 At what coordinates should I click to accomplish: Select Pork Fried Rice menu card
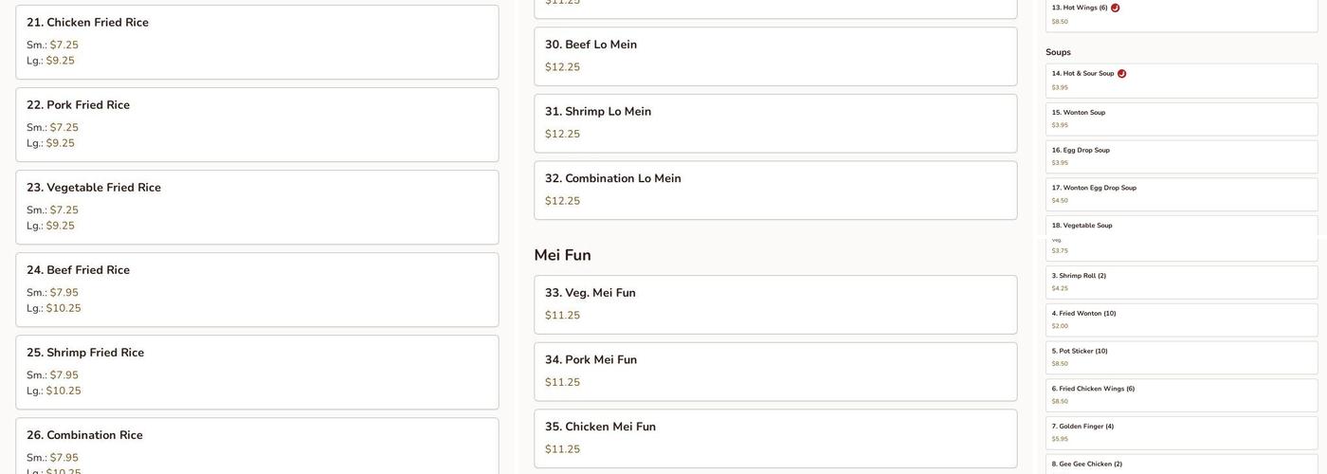pos(257,124)
